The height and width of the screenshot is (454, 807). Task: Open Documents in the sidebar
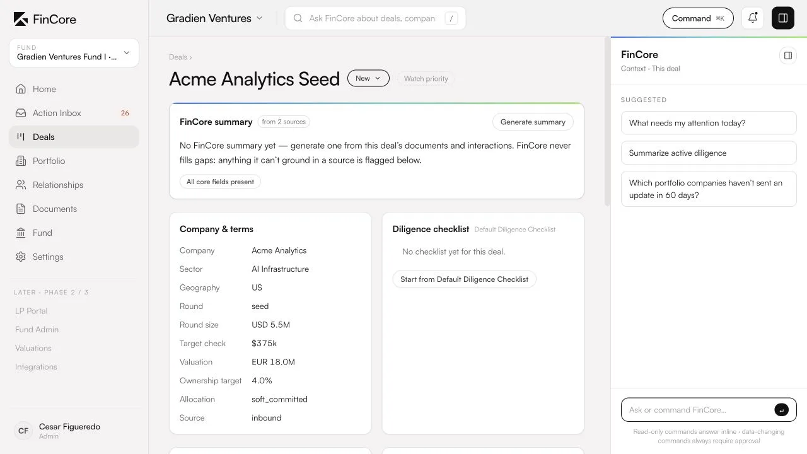(x=74, y=209)
